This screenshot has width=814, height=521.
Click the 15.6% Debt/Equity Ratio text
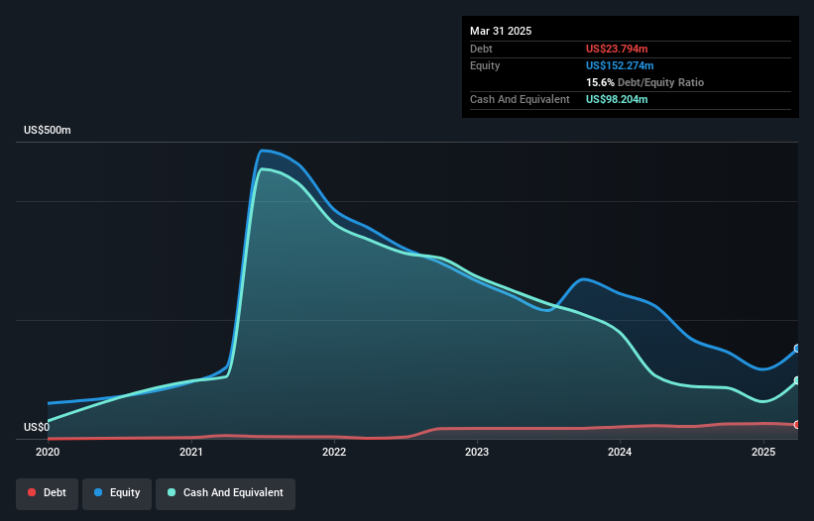pos(644,82)
